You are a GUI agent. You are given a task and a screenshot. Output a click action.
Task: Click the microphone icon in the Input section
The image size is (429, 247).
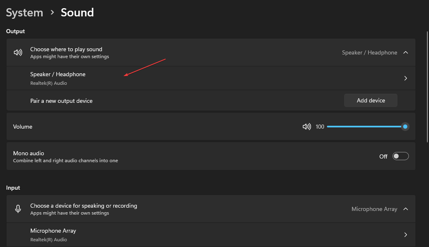18,209
